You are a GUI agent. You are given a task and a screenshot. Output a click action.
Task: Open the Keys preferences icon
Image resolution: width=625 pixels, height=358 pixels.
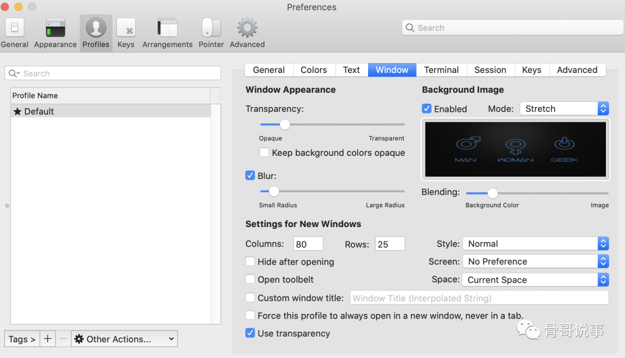(126, 32)
